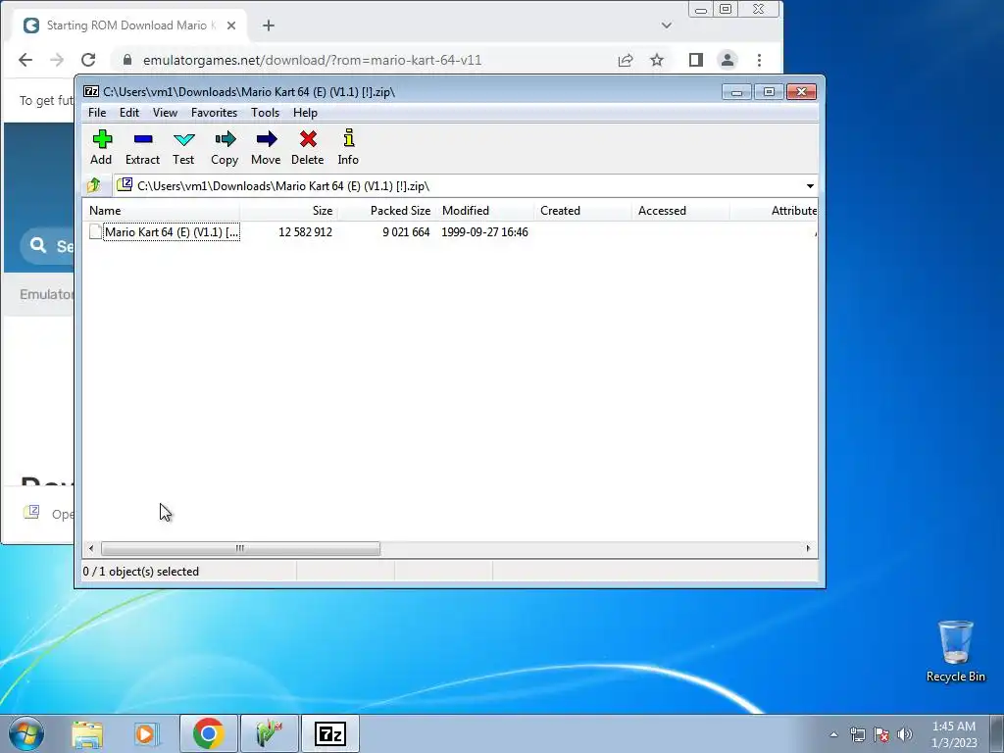The image size is (1004, 753).
Task: Open the View menu
Action: 165,113
